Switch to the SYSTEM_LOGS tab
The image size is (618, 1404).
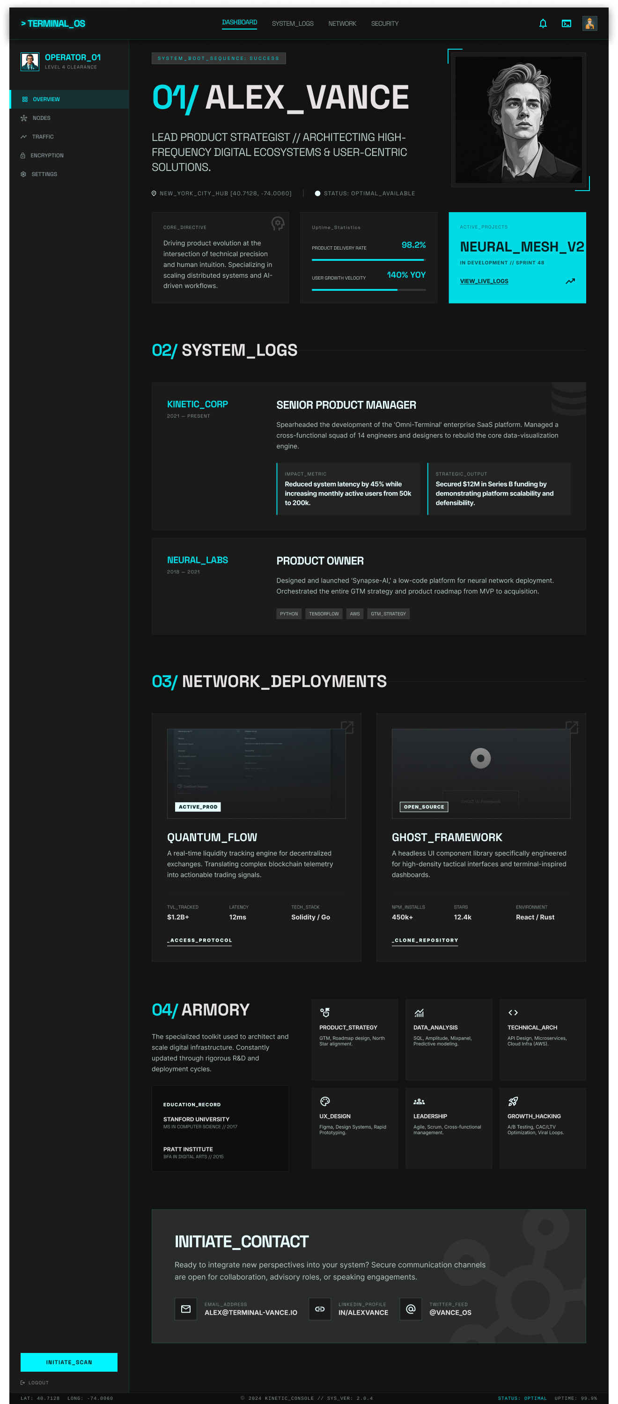[x=293, y=23]
